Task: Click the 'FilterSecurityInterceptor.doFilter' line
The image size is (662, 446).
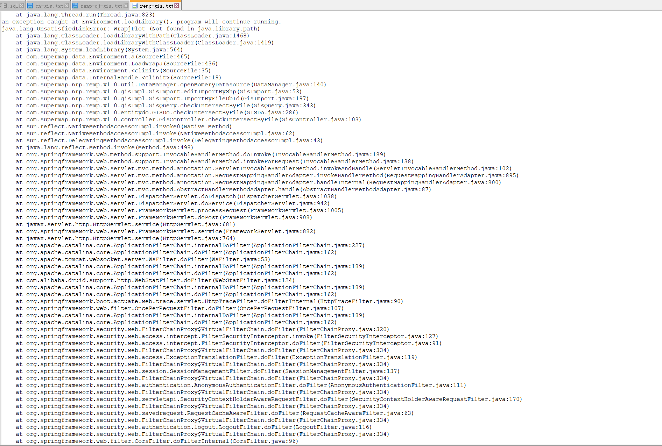Action: [x=229, y=343]
